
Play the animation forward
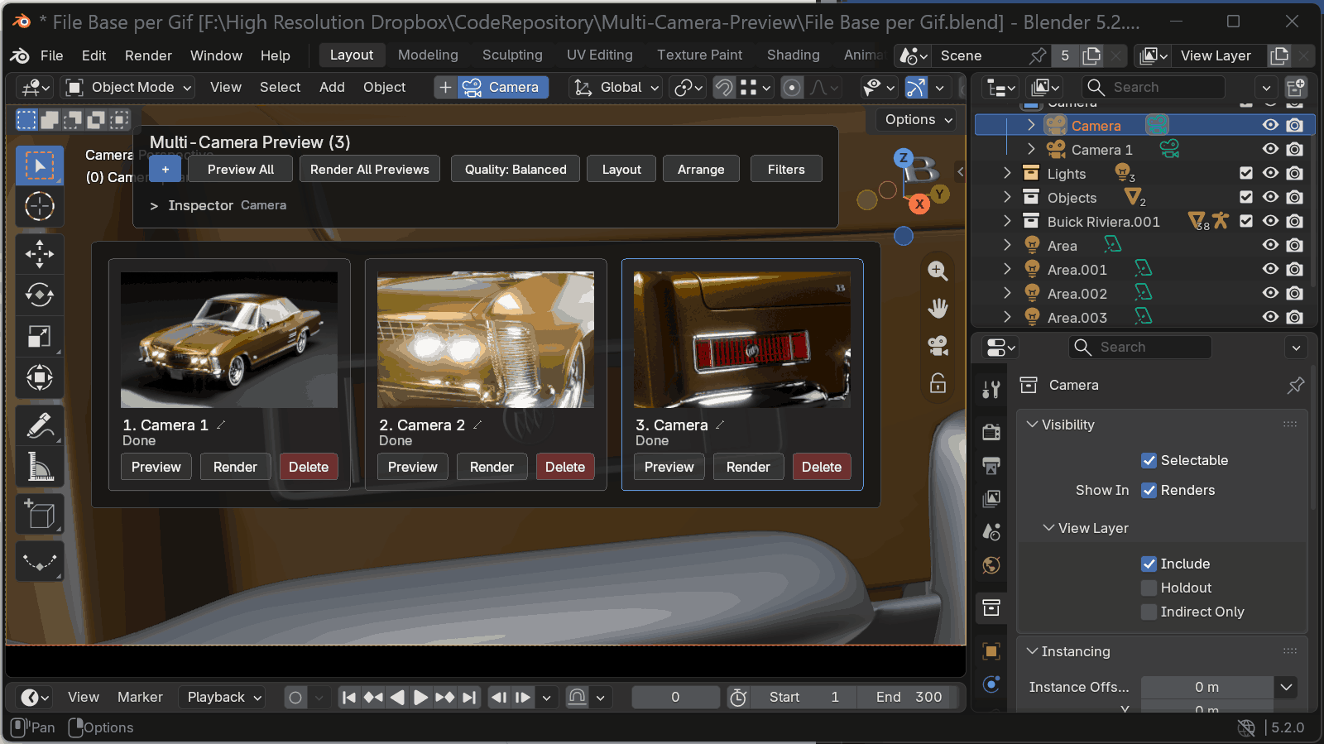coord(420,698)
